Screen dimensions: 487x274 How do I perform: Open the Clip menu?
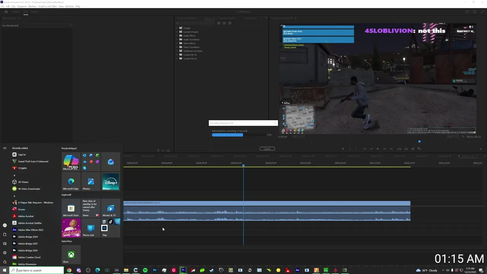pyautogui.click(x=13, y=6)
